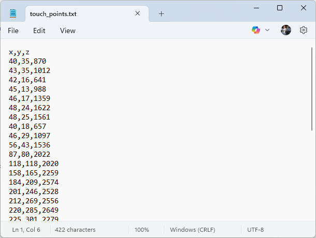
Task: Click the line 40,35,870
Action: point(27,61)
